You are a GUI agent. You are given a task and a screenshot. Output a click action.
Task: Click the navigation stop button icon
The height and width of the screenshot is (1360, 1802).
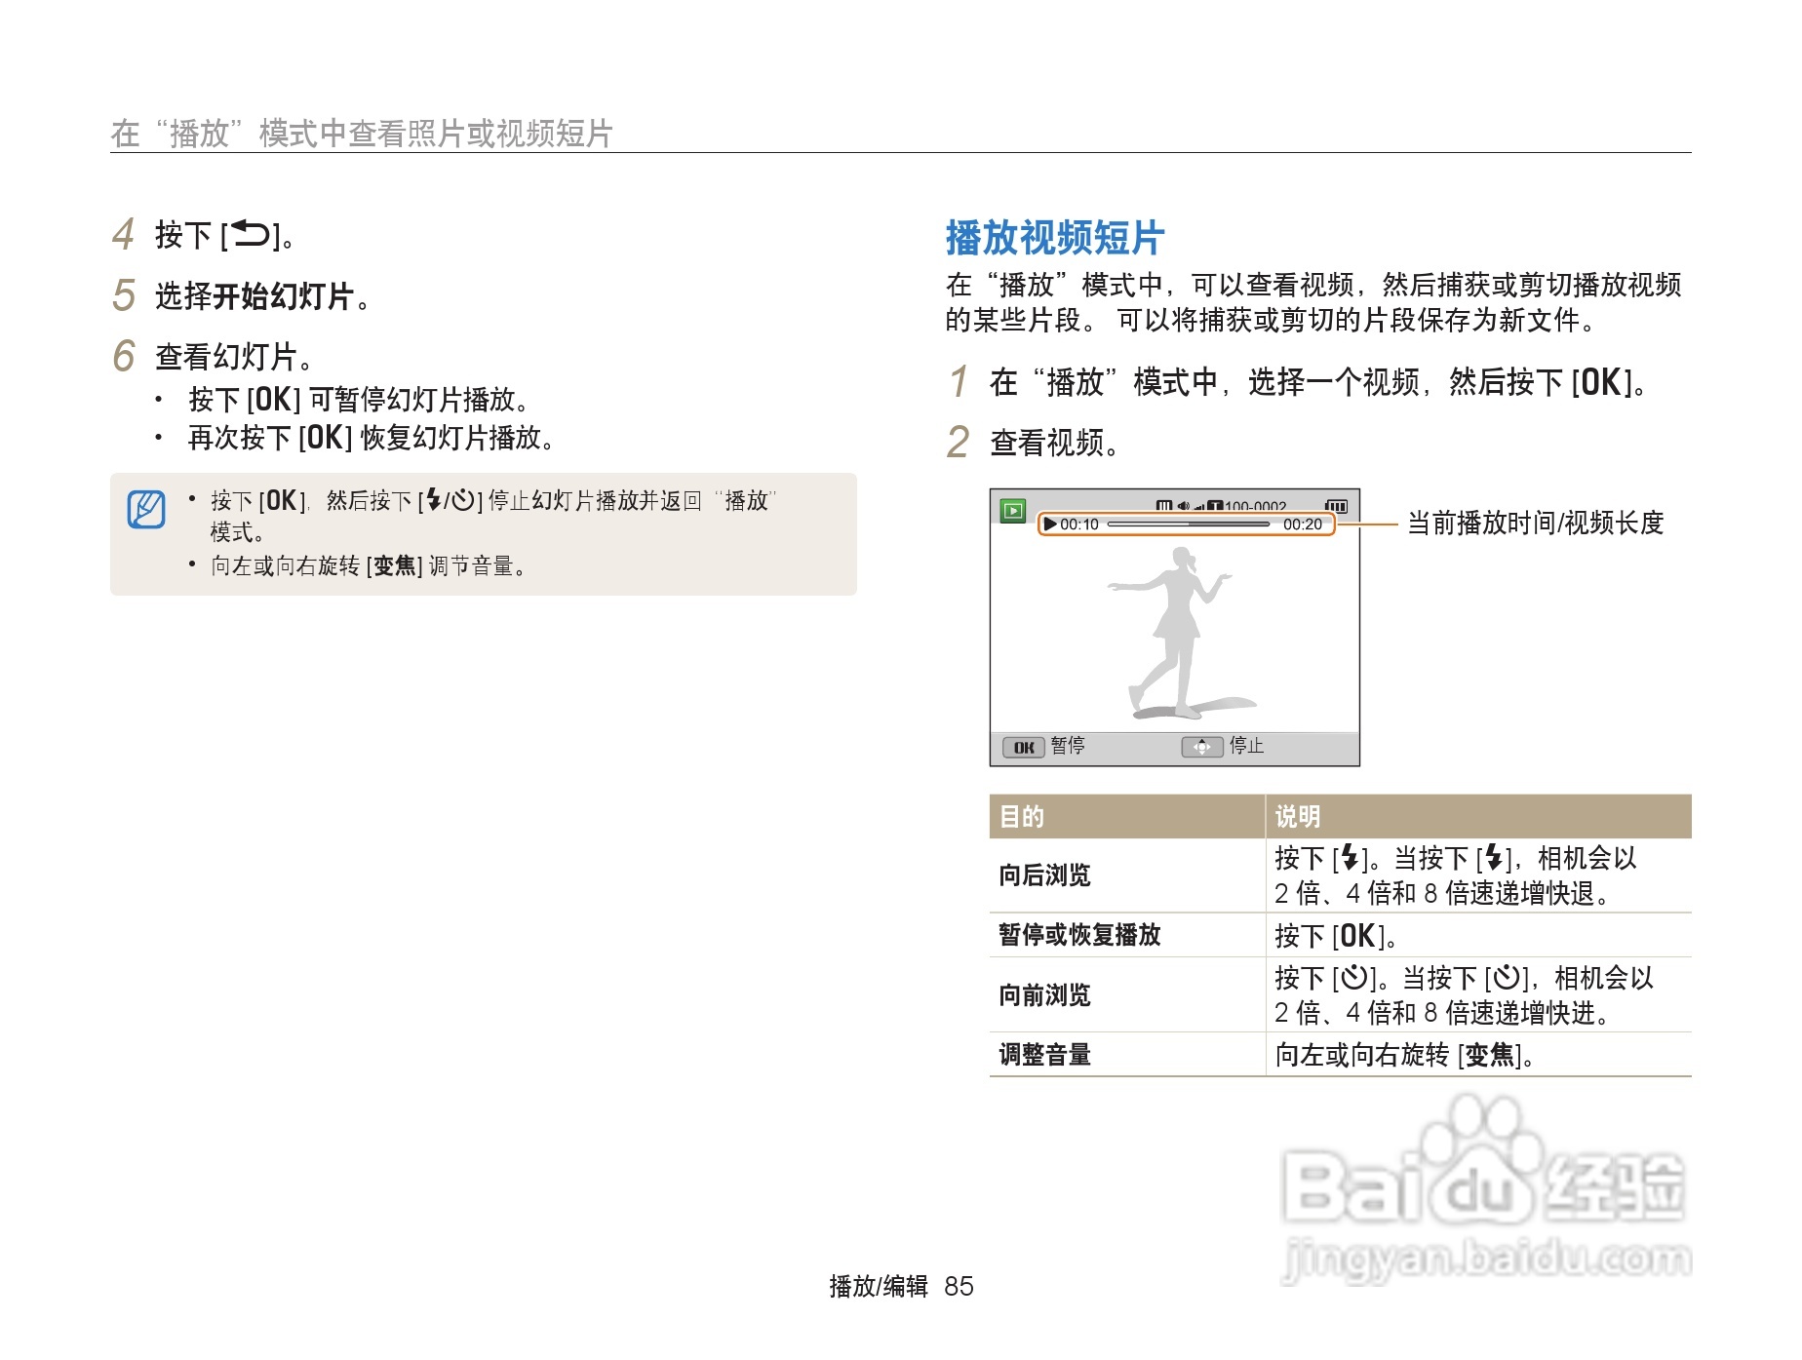click(1202, 747)
